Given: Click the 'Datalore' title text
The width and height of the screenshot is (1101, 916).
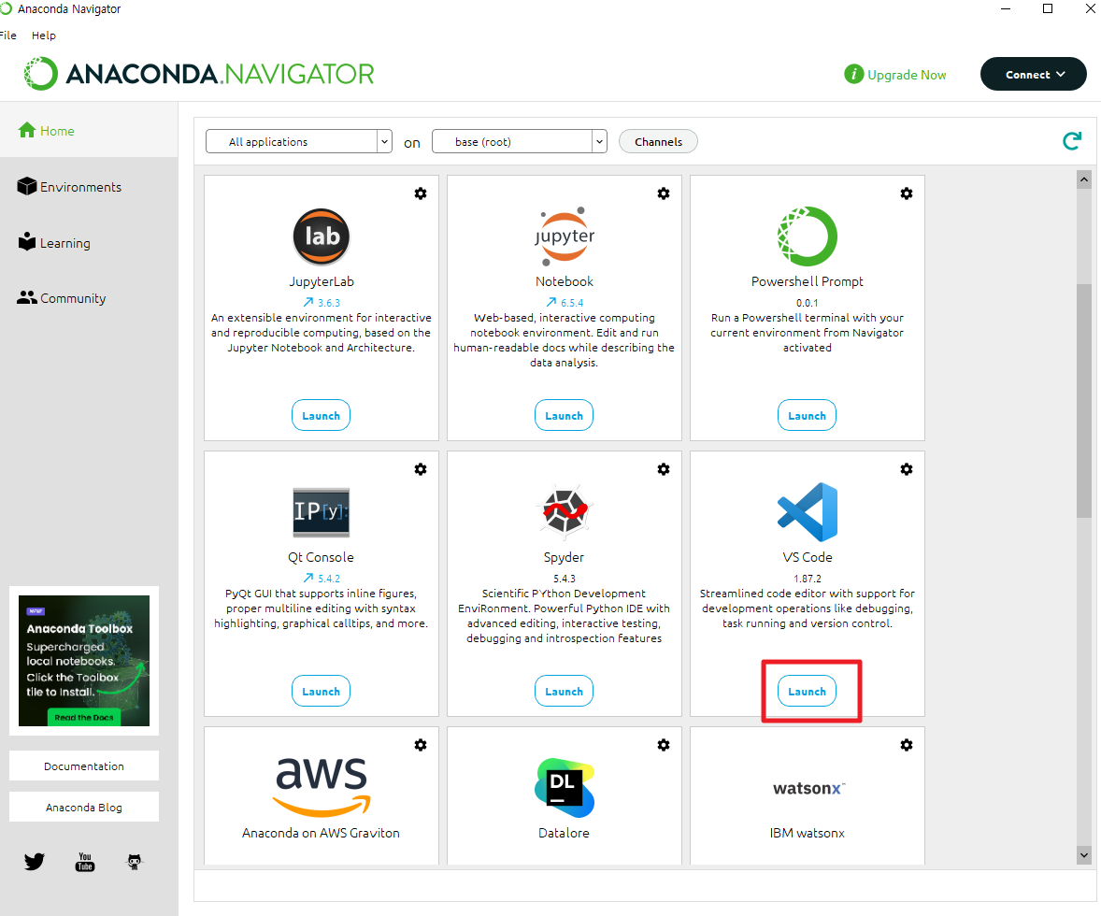Looking at the screenshot, I should 564,833.
